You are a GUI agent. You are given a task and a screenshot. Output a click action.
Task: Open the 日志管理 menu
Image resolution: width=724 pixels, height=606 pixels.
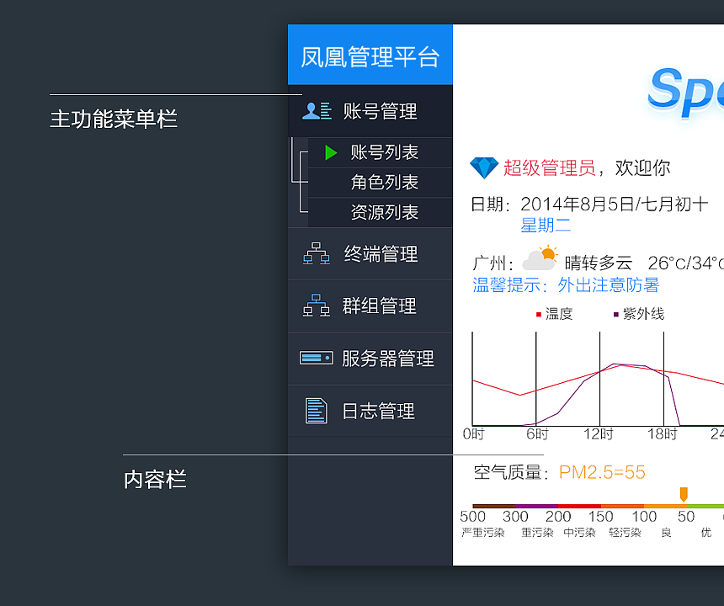pos(370,411)
